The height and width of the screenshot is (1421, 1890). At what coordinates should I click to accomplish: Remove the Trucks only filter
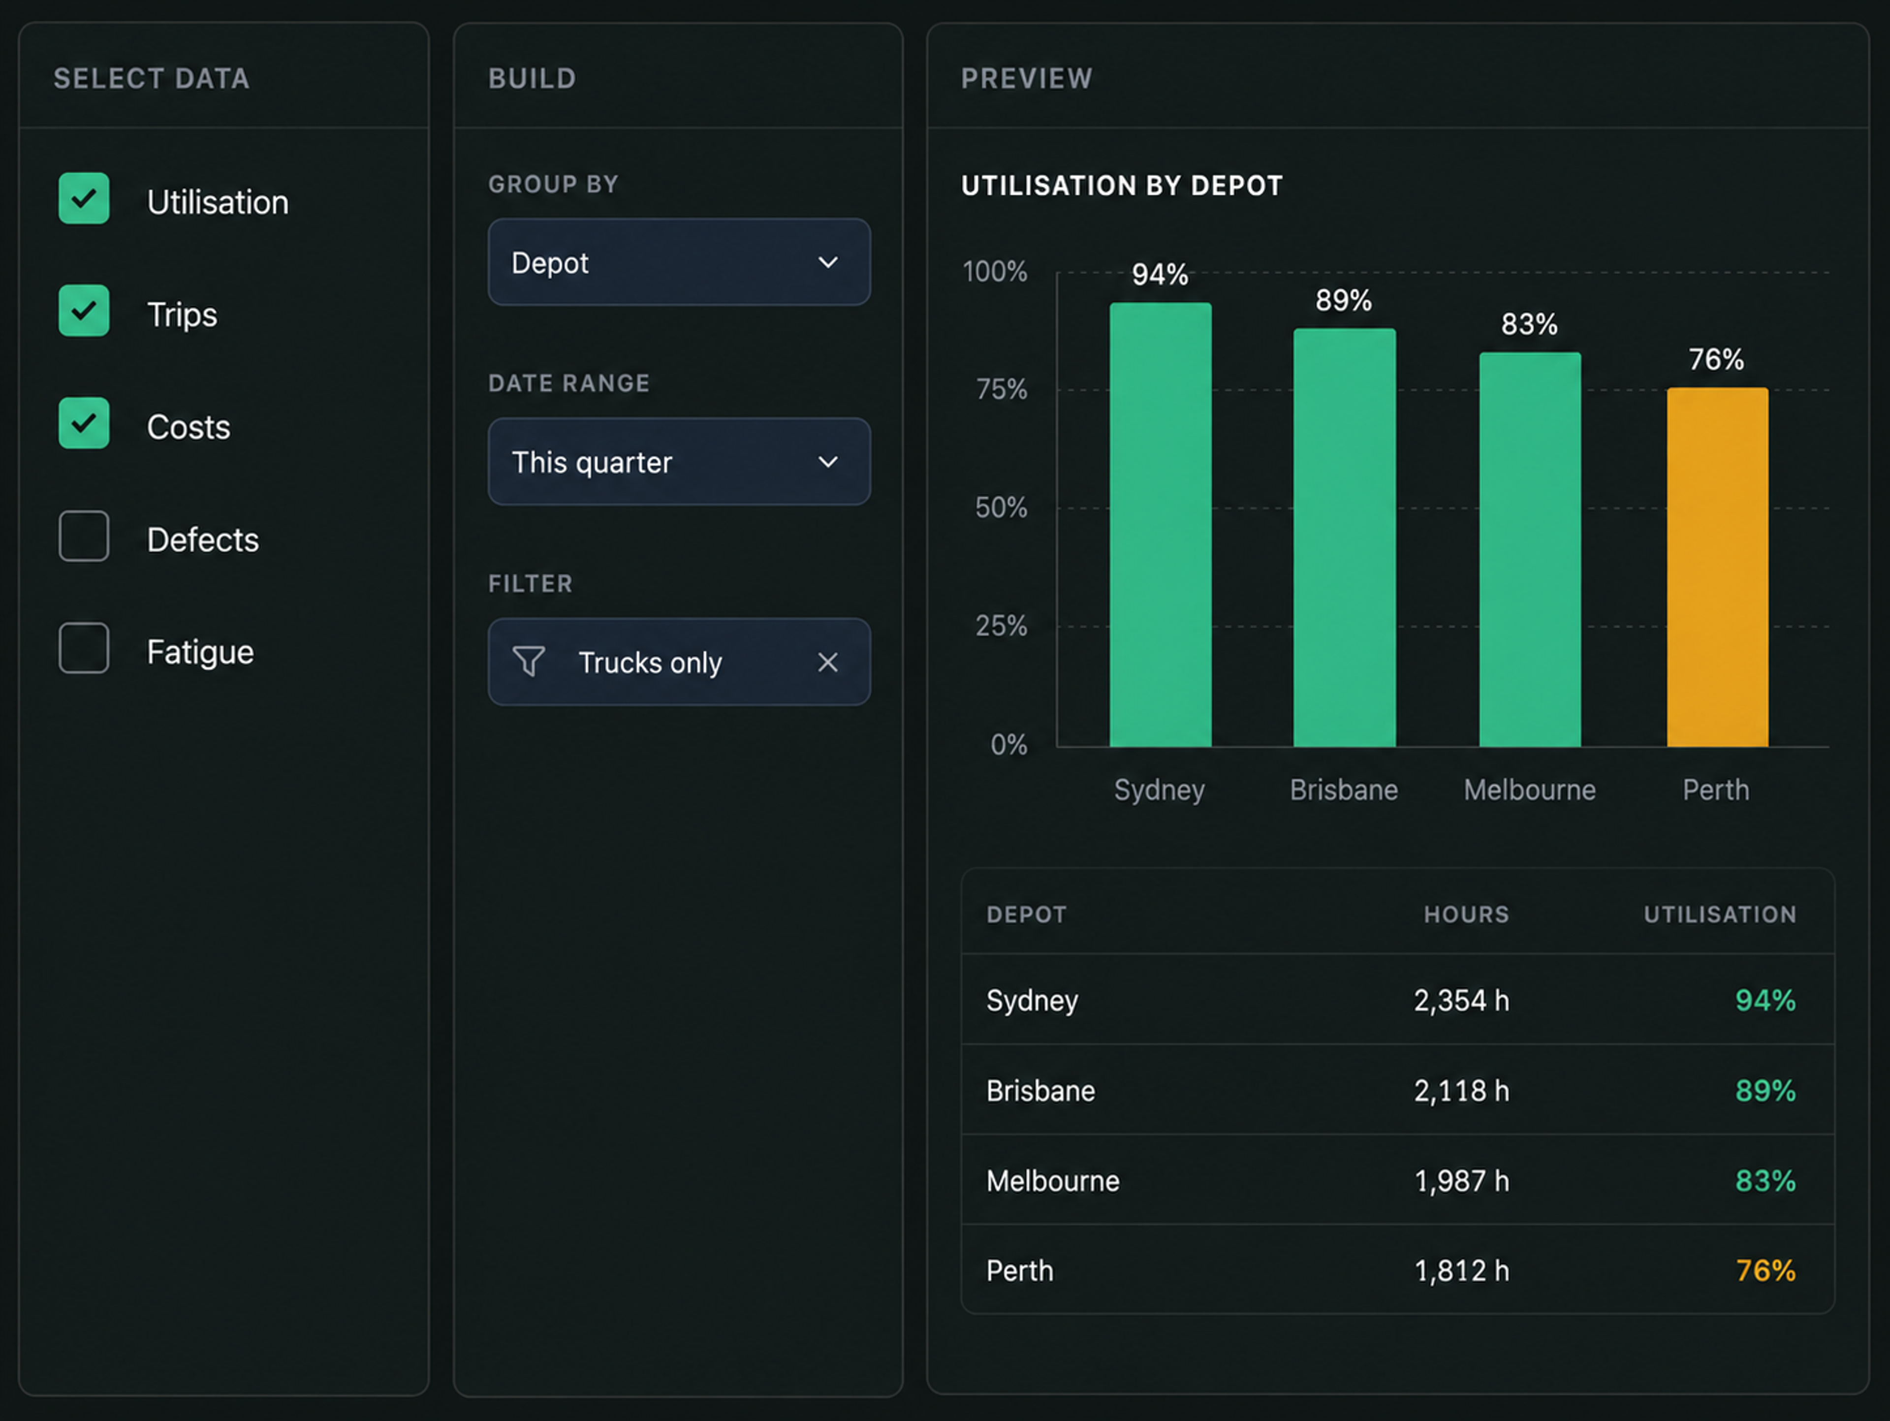pos(827,662)
